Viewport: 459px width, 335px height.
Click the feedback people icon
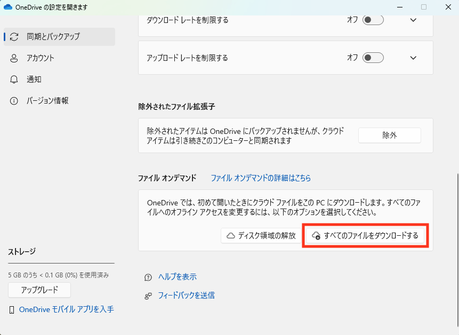(x=148, y=296)
